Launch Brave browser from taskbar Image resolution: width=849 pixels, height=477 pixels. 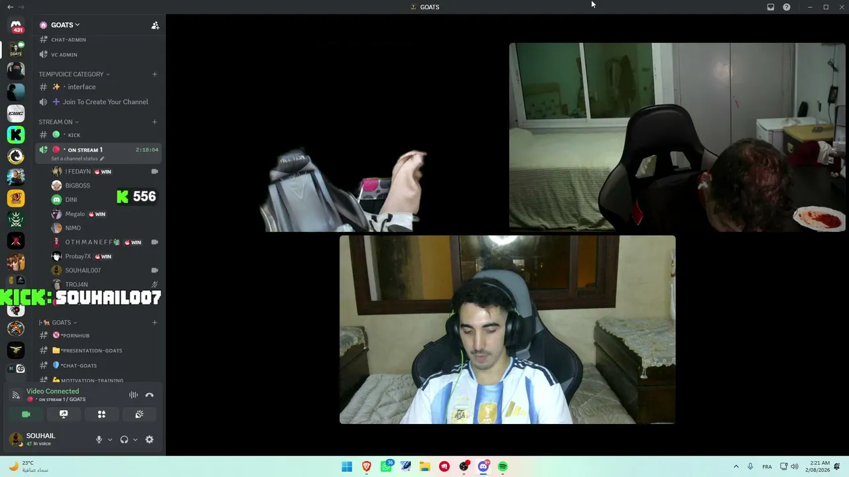(x=366, y=466)
